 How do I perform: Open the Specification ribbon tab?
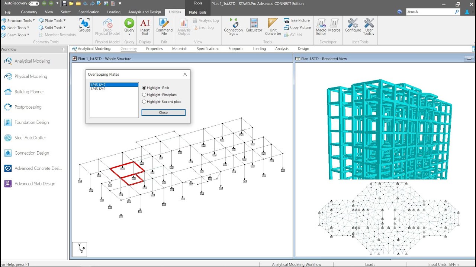click(x=89, y=12)
